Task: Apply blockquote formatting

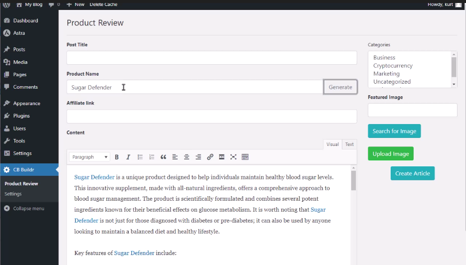Action: [163, 157]
